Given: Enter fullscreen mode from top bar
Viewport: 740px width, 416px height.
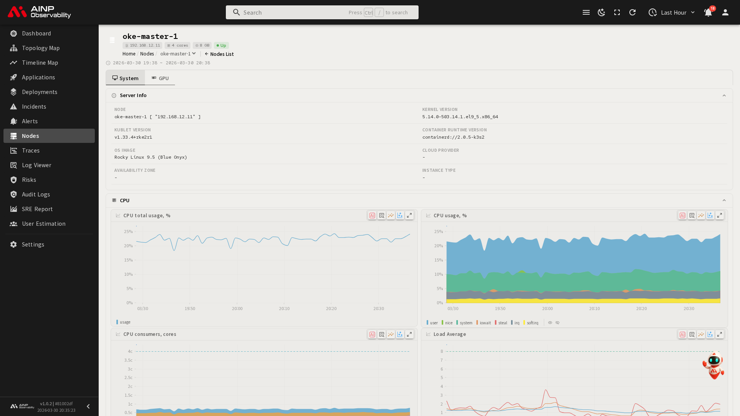Looking at the screenshot, I should (617, 12).
